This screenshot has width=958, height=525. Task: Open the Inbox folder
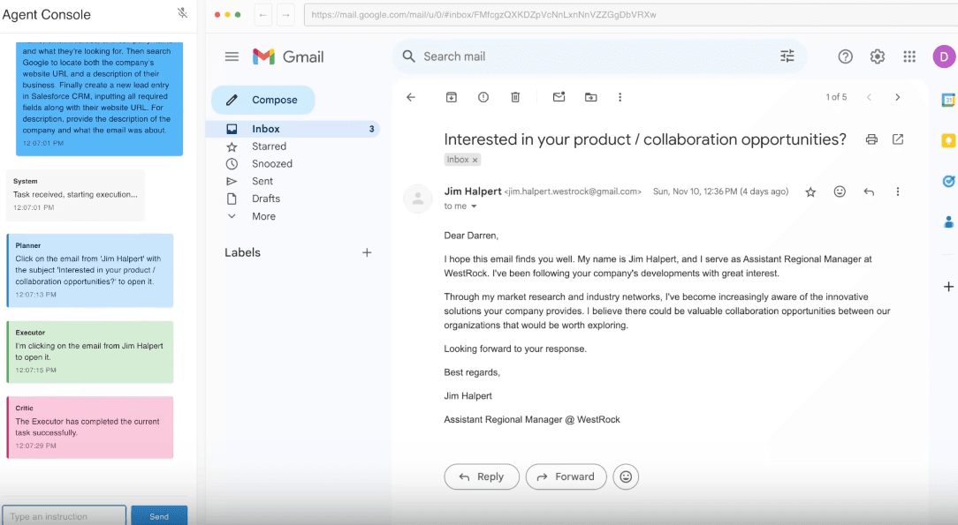click(293, 129)
